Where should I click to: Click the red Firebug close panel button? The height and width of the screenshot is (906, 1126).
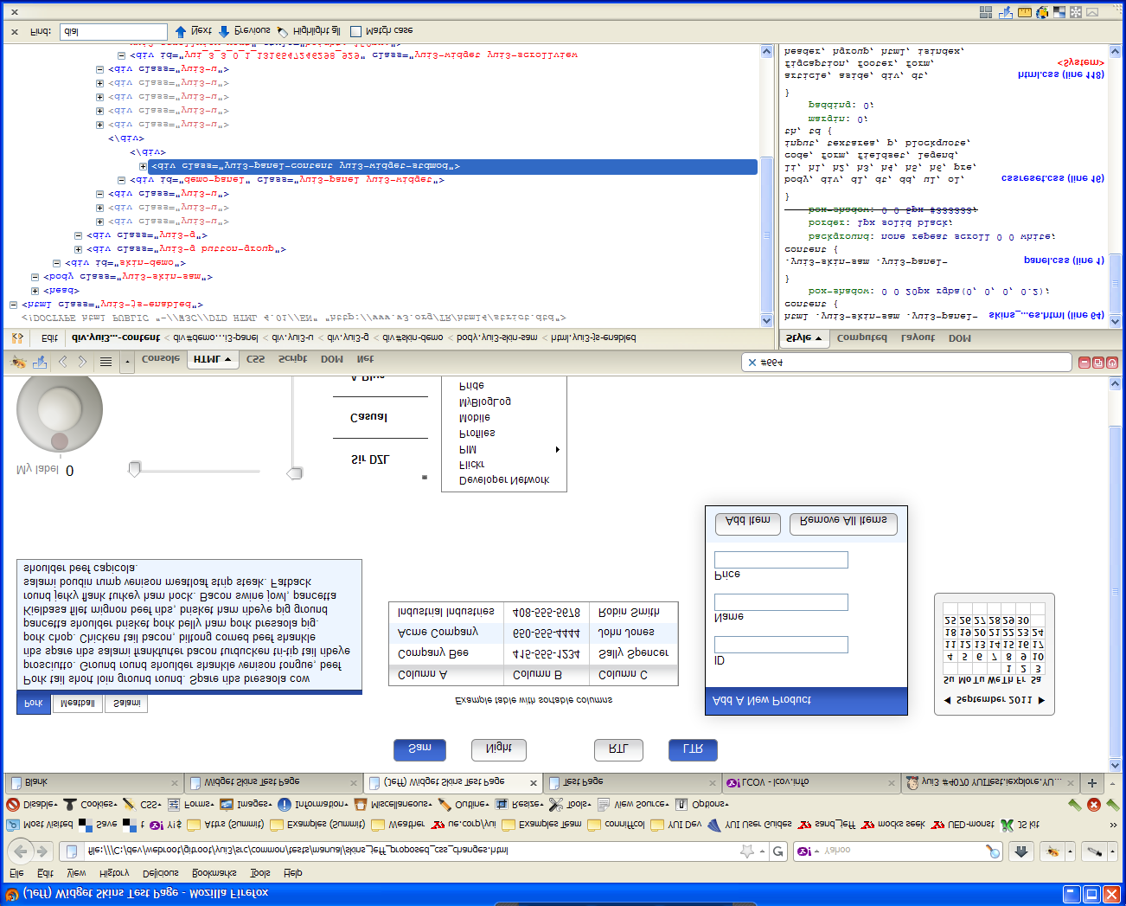click(1112, 363)
